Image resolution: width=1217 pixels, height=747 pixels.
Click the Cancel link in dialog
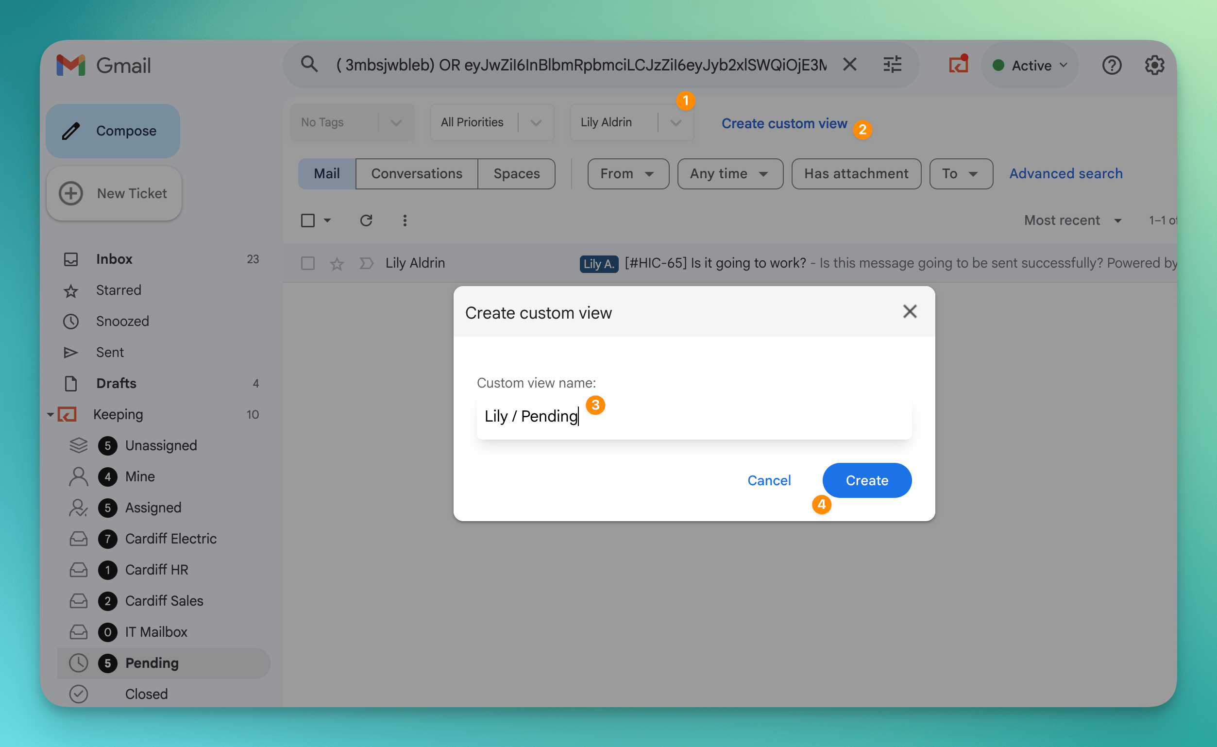(x=769, y=480)
